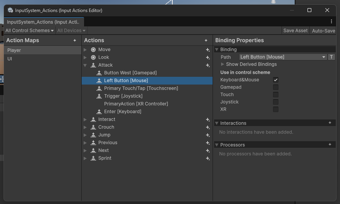Viewport: 340px width, 204px height.
Task: Collapse the Attack action
Action: tap(85, 65)
